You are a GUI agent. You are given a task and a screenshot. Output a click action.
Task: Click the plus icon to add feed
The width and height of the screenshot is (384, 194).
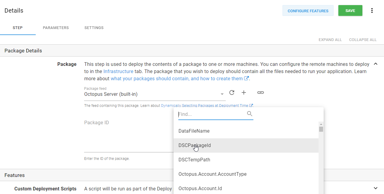[244, 93]
